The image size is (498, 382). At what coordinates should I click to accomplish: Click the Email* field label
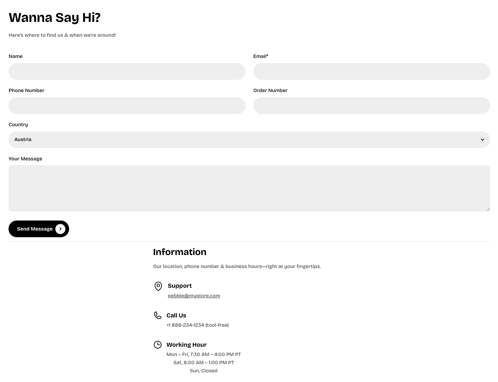click(261, 56)
